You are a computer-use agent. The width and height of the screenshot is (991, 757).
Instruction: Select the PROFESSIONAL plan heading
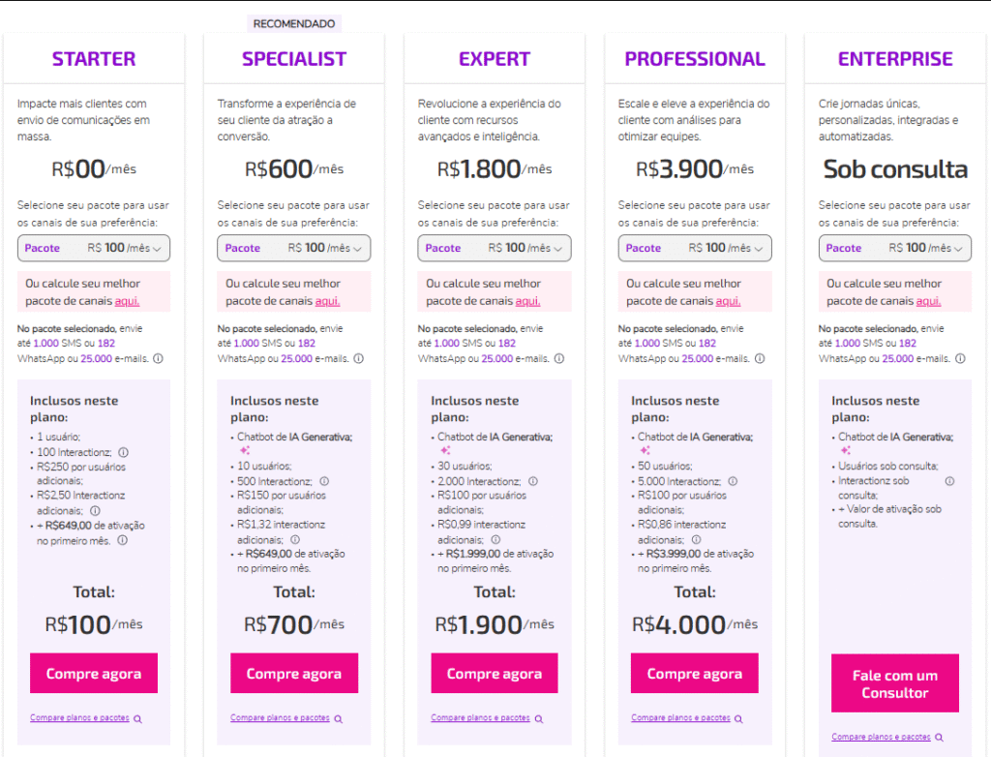[x=695, y=59]
